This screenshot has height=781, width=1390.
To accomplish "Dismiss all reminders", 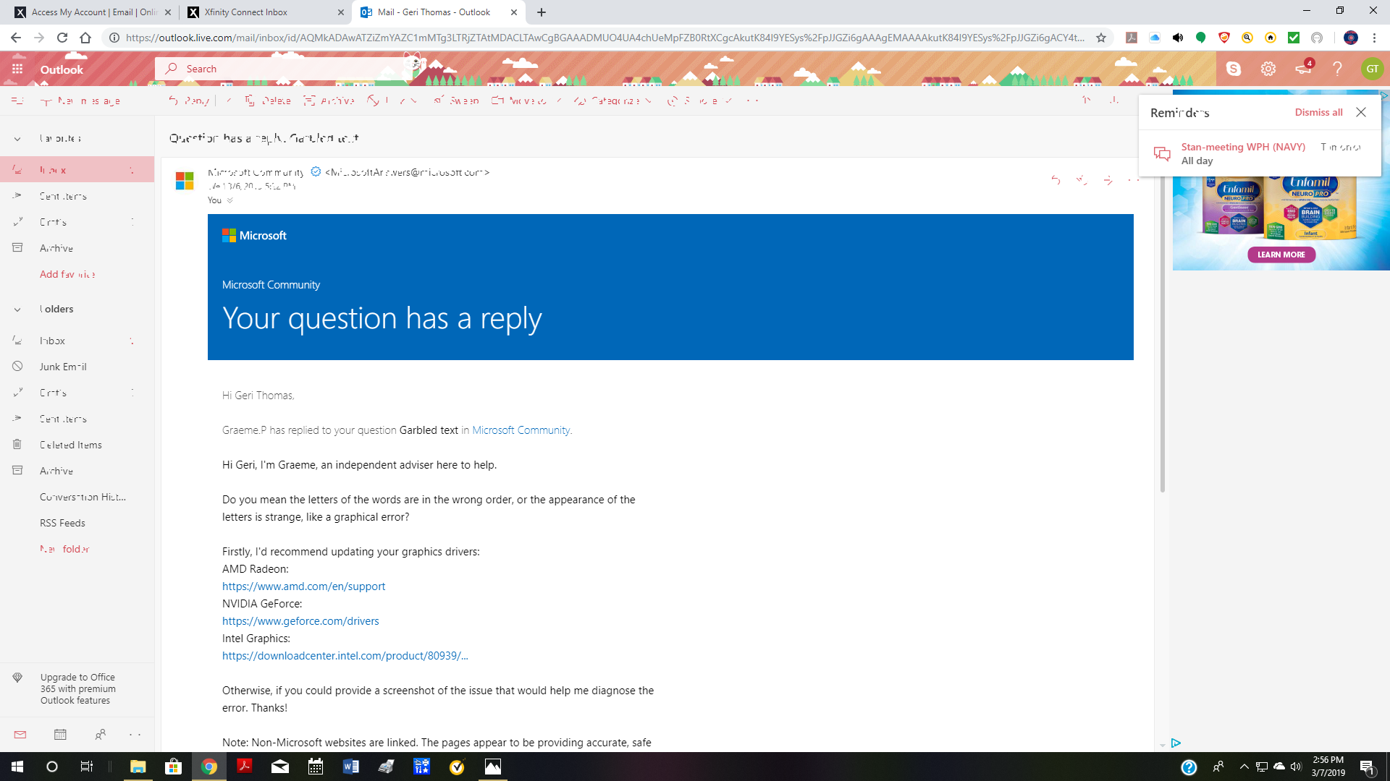I will click(x=1318, y=112).
